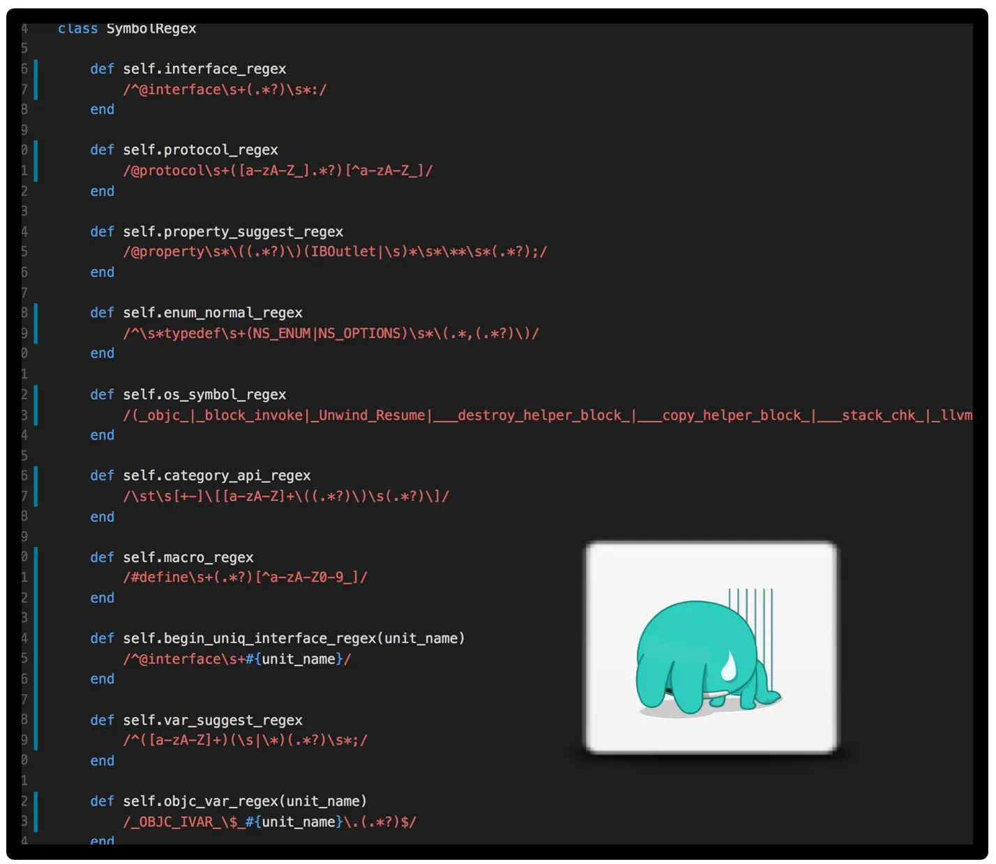The width and height of the screenshot is (996, 864).
Task: Click 'def self.interface_regex' method definition
Action: 188,69
